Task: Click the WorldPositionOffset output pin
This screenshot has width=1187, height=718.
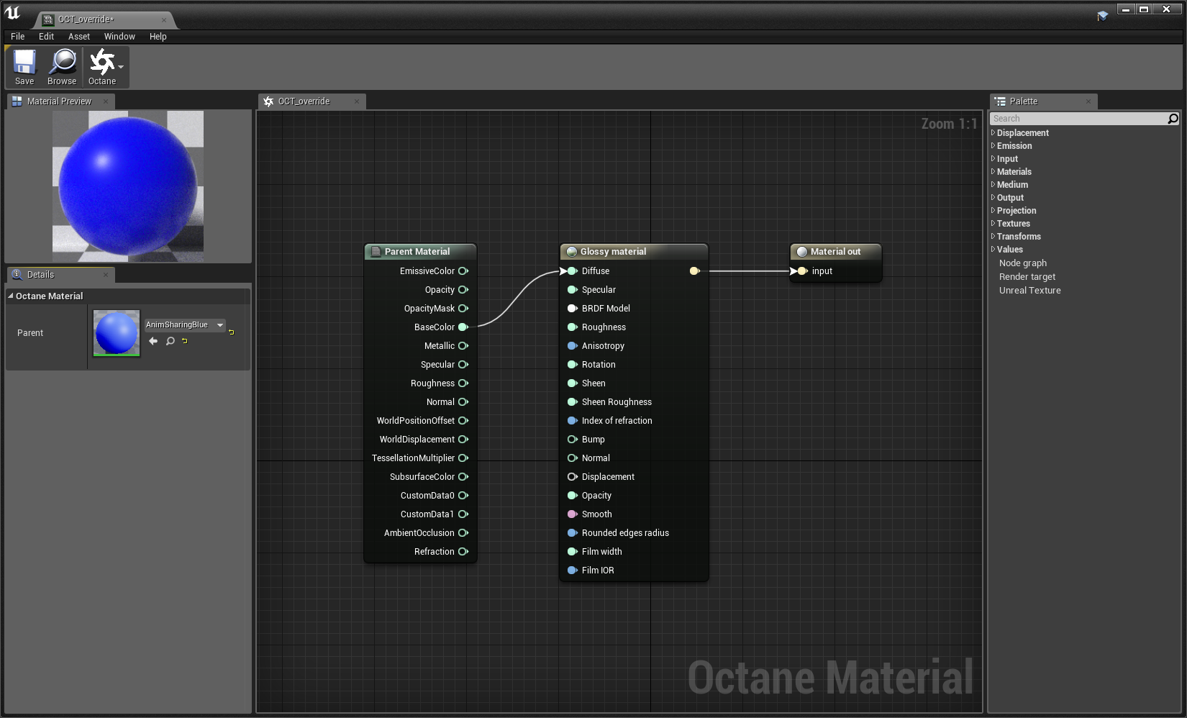Action: (463, 421)
